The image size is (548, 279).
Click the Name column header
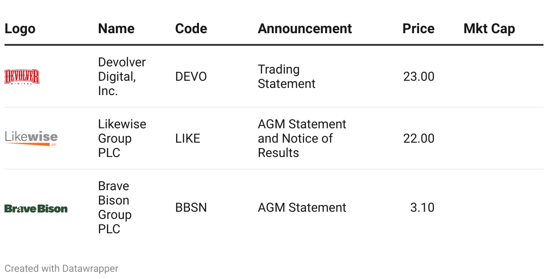coord(116,29)
